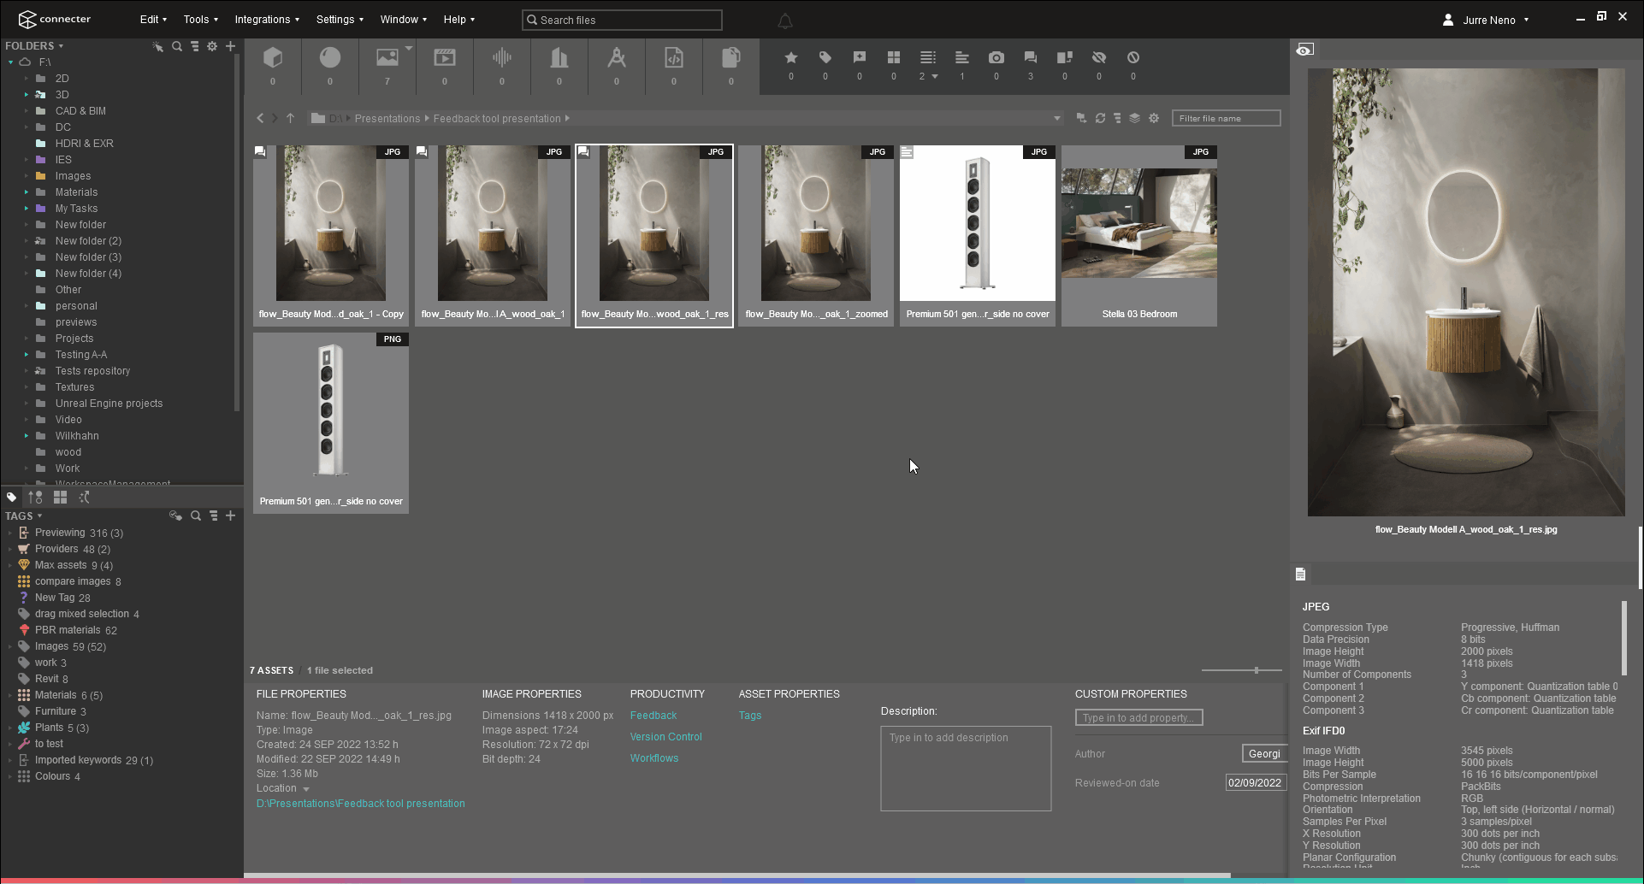This screenshot has width=1644, height=884.
Task: Open Location dropdown arrow
Action: pyautogui.click(x=306, y=789)
